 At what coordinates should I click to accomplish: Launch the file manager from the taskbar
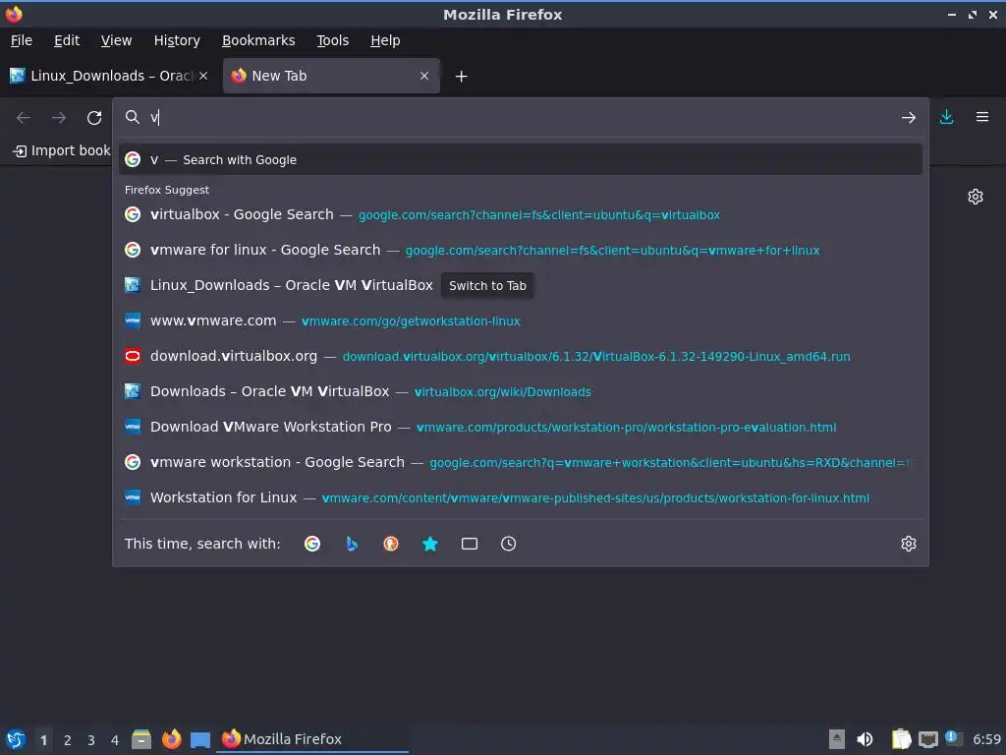pyautogui.click(x=141, y=739)
